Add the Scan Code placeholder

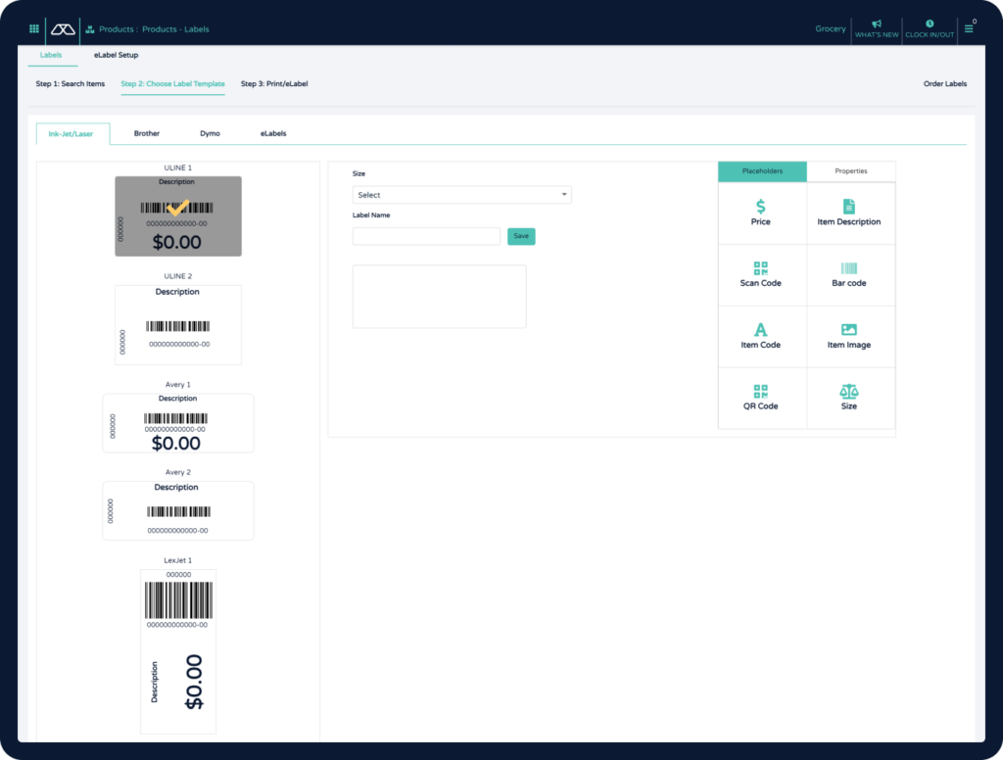[761, 274]
